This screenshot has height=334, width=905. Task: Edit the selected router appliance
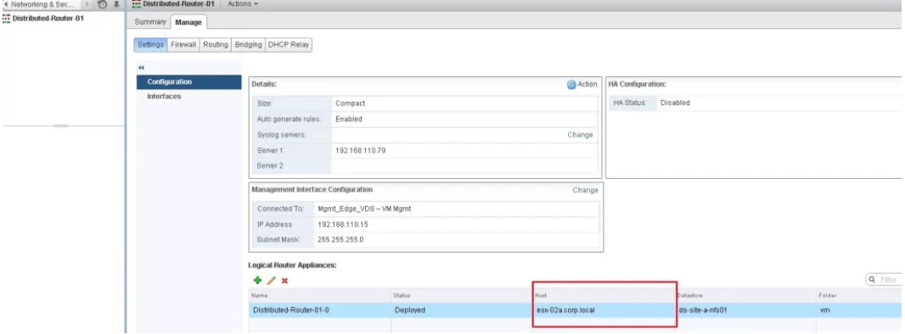272,281
